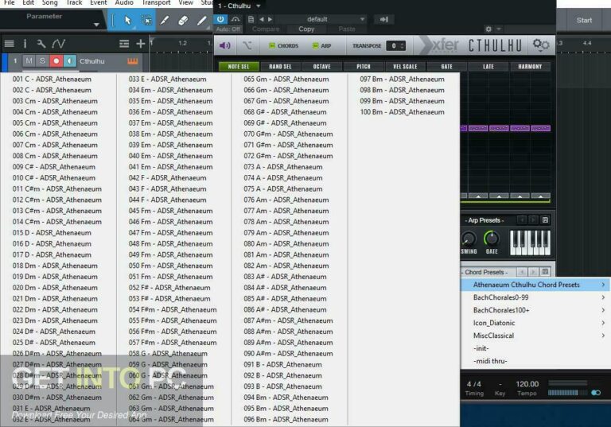The height and width of the screenshot is (427, 611).
Task: Open the Chord Presets browser icon
Action: click(x=545, y=272)
